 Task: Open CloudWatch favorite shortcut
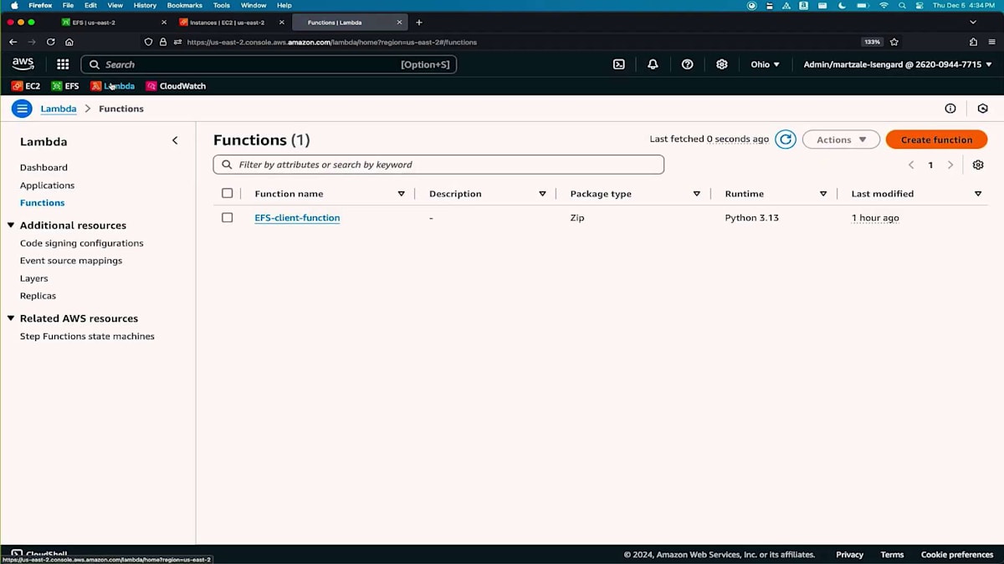[x=176, y=86]
